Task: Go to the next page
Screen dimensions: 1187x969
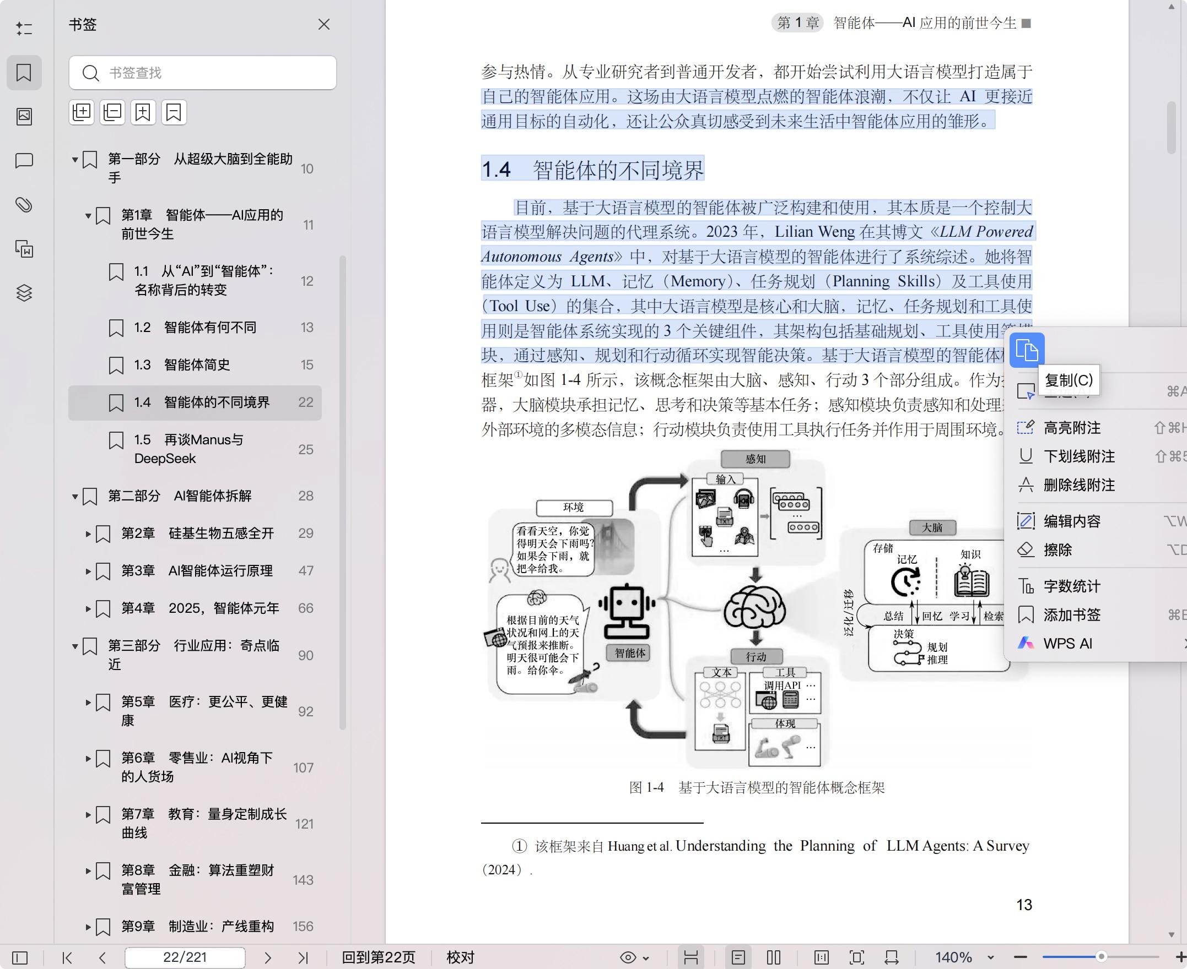Action: [268, 958]
